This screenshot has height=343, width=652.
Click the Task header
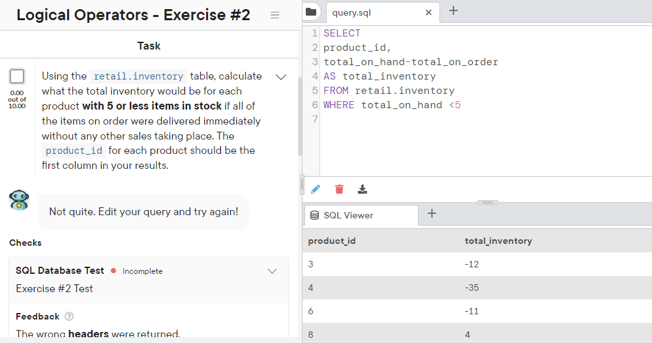pyautogui.click(x=149, y=46)
